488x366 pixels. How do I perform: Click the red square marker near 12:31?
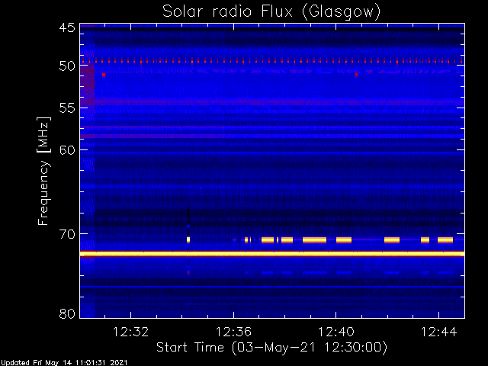104,75
